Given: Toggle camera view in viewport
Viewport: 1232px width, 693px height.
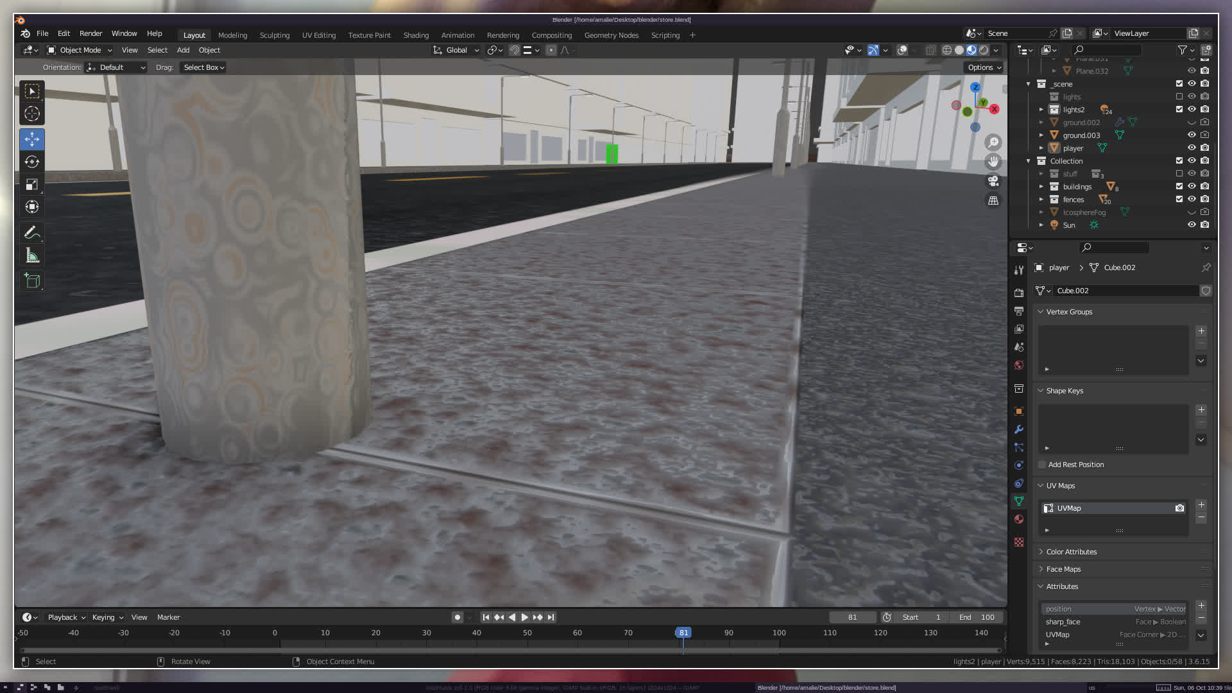Looking at the screenshot, I should (993, 181).
